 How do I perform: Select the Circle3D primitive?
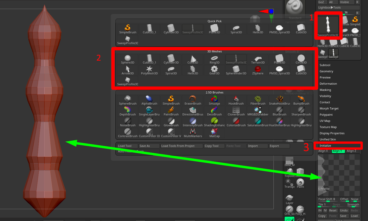point(301,59)
